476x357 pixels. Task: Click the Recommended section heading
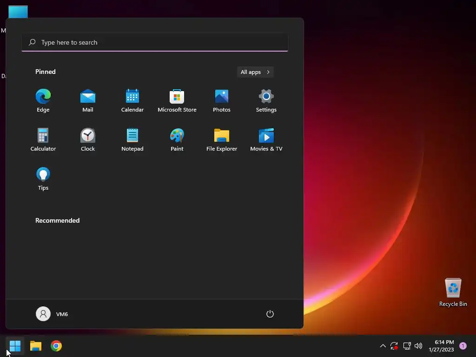pyautogui.click(x=57, y=220)
